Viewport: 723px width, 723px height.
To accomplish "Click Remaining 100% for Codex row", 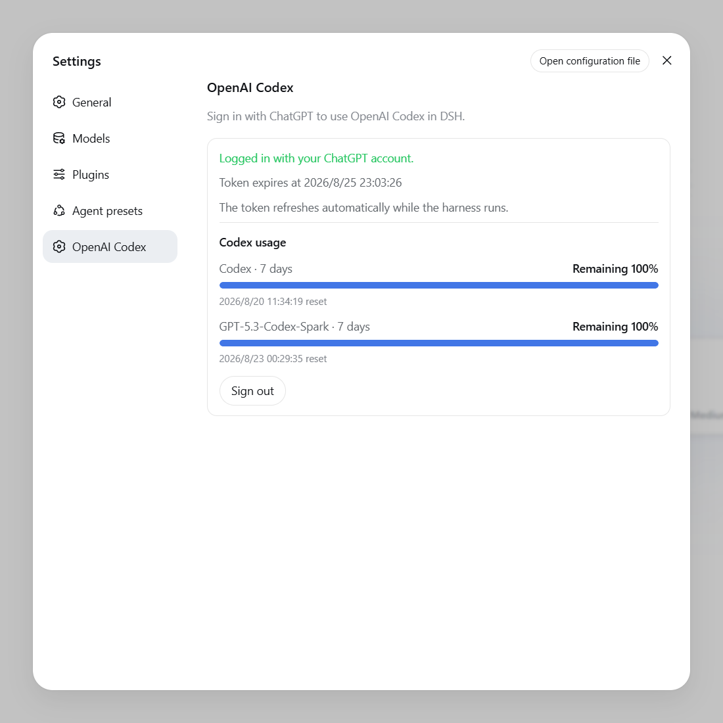I will pos(615,269).
